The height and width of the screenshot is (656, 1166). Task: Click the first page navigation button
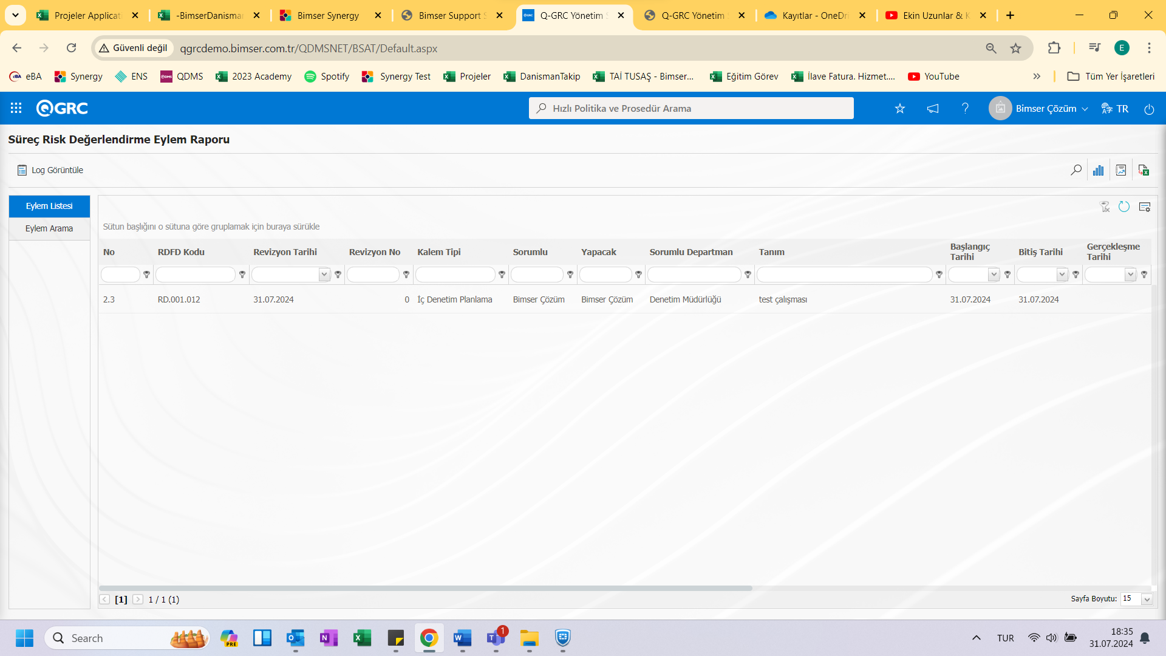[x=106, y=599]
